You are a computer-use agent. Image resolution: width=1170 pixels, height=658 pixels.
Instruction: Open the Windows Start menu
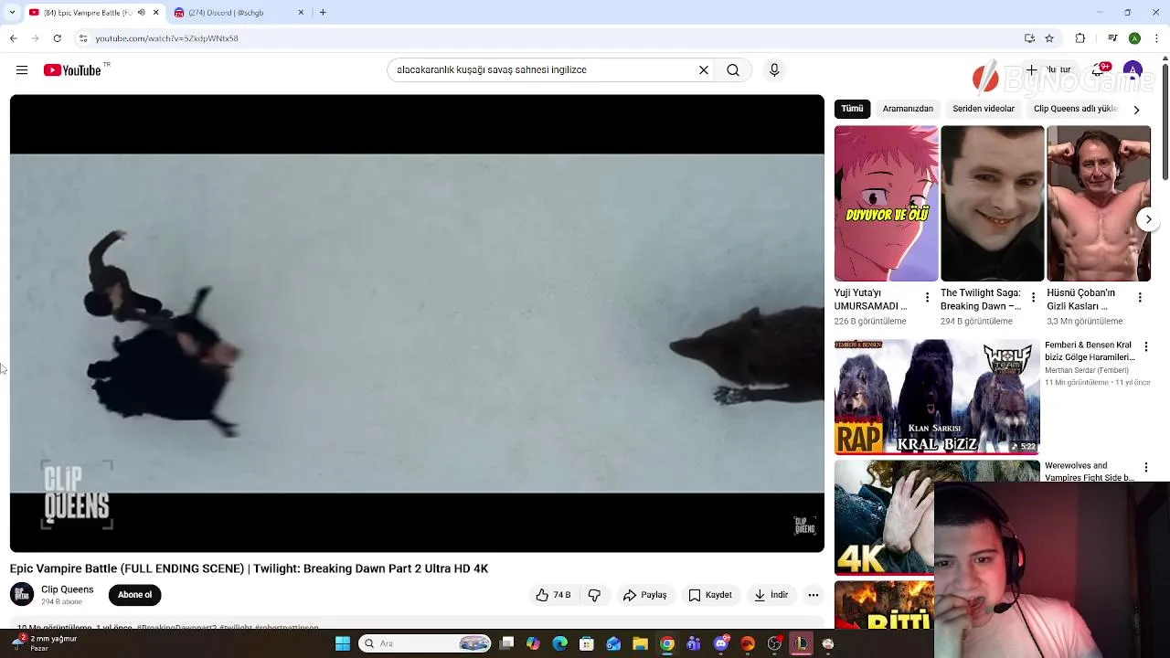pos(343,643)
